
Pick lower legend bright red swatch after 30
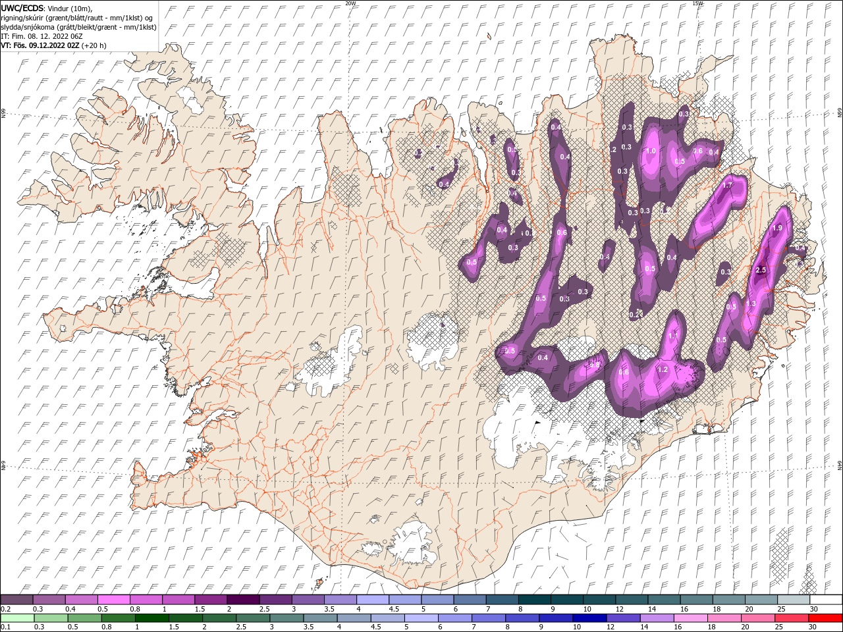[825, 618]
